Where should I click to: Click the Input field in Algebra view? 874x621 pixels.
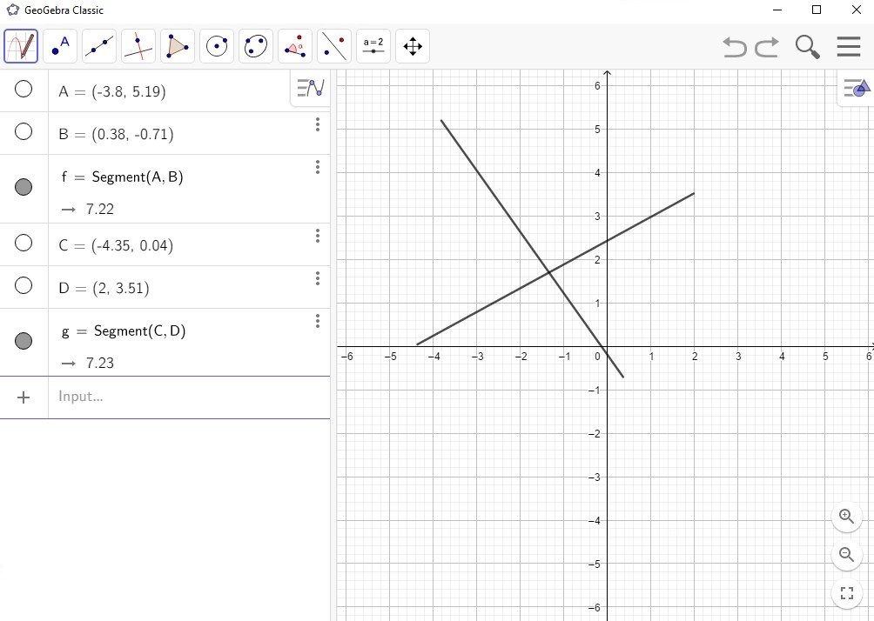coord(188,397)
